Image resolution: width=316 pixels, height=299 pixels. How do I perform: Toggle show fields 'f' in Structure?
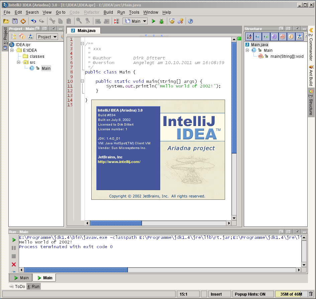(x=291, y=37)
